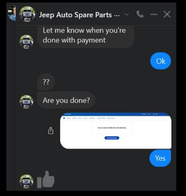Click the share icon beside the payment screenshot
This screenshot has height=196, width=186.
51,131
